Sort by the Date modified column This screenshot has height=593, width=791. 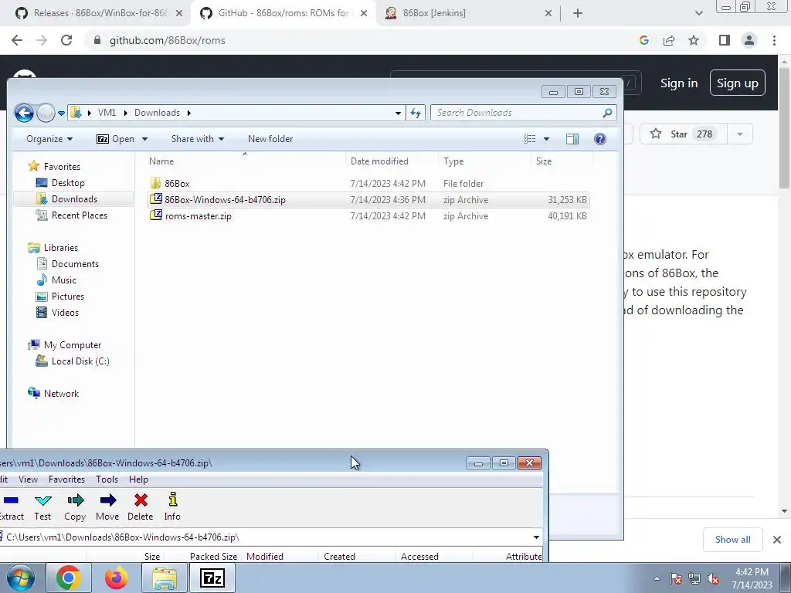tap(379, 161)
